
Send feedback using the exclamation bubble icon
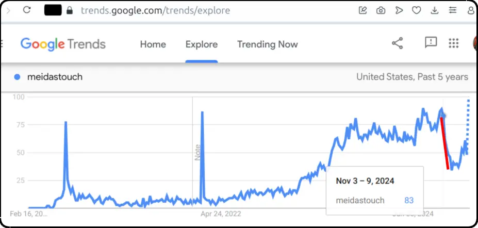(x=431, y=43)
